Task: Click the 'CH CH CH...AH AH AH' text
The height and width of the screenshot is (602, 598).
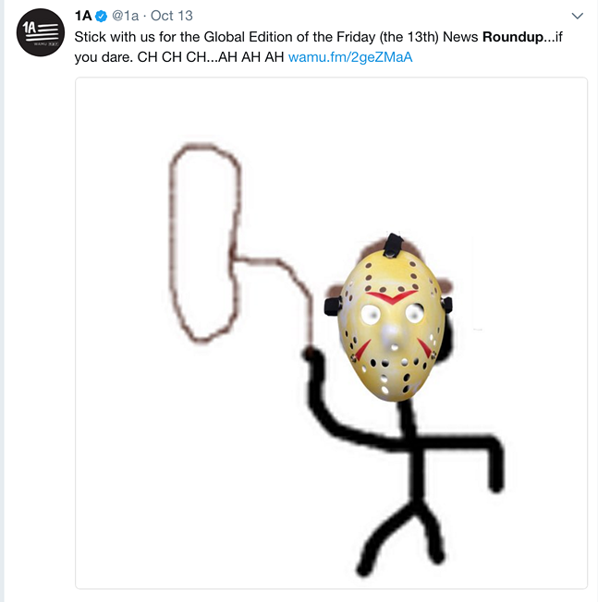Action: point(211,57)
